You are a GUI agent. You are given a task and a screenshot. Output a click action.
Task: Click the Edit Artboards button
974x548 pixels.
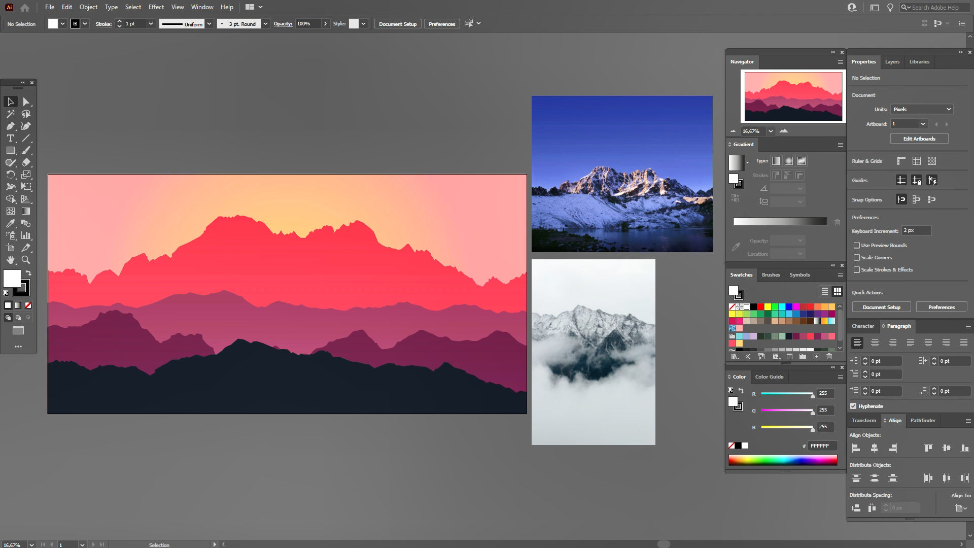(x=919, y=139)
